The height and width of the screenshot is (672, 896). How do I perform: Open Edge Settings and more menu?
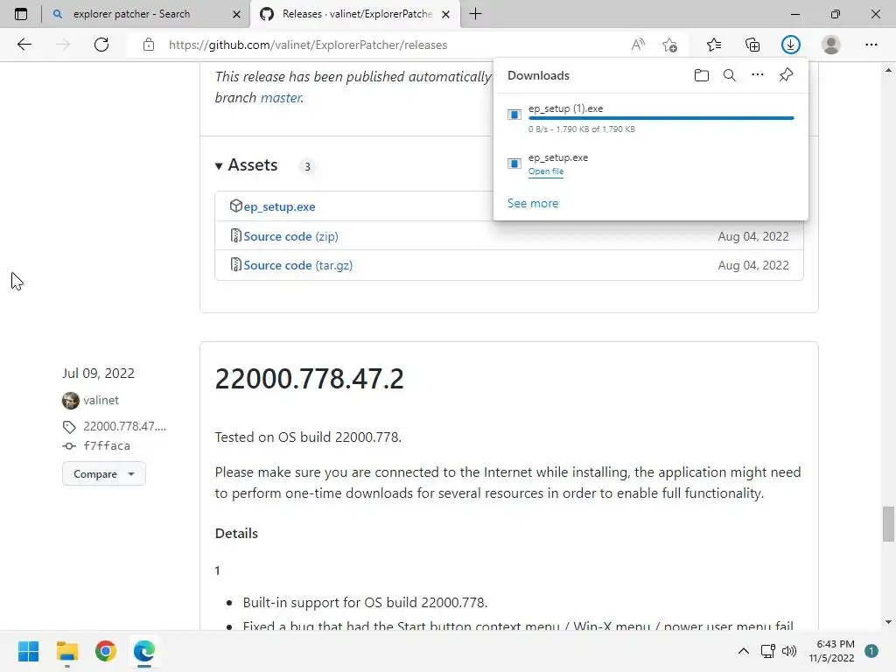pos(871,45)
